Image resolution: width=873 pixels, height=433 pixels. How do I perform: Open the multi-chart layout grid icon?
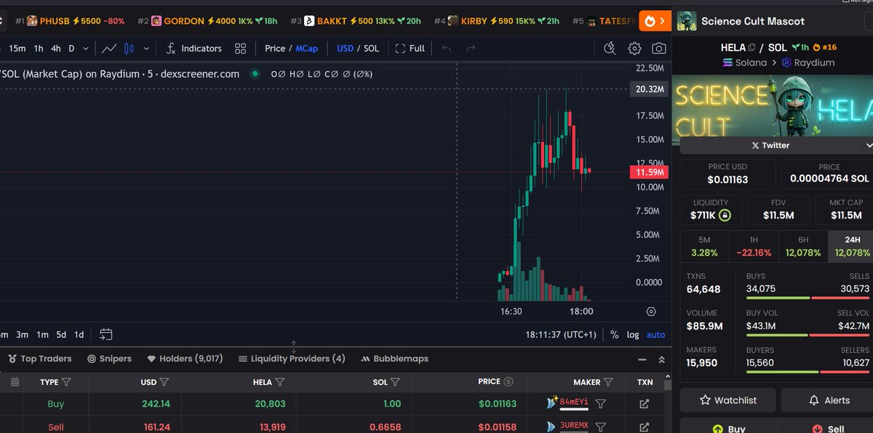pos(241,49)
